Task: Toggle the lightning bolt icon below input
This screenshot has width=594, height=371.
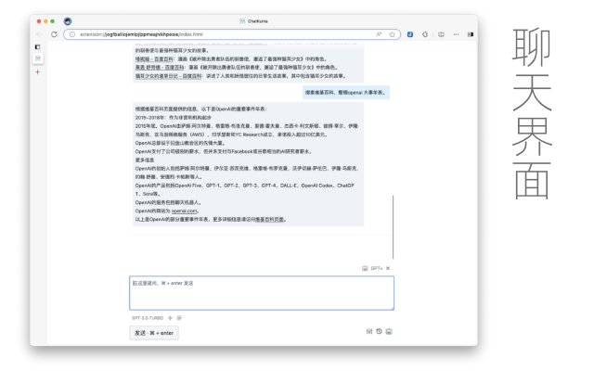Action: 170,318
